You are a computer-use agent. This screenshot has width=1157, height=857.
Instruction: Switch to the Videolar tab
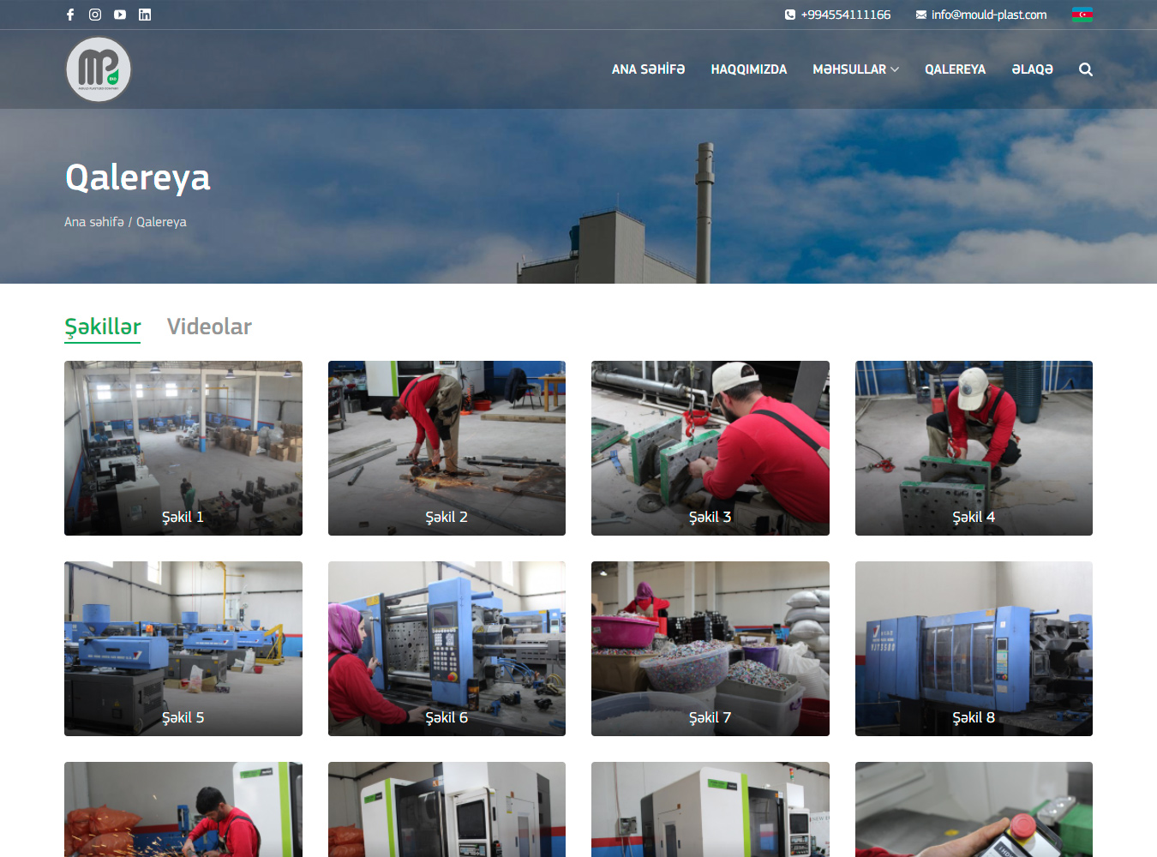click(x=209, y=327)
